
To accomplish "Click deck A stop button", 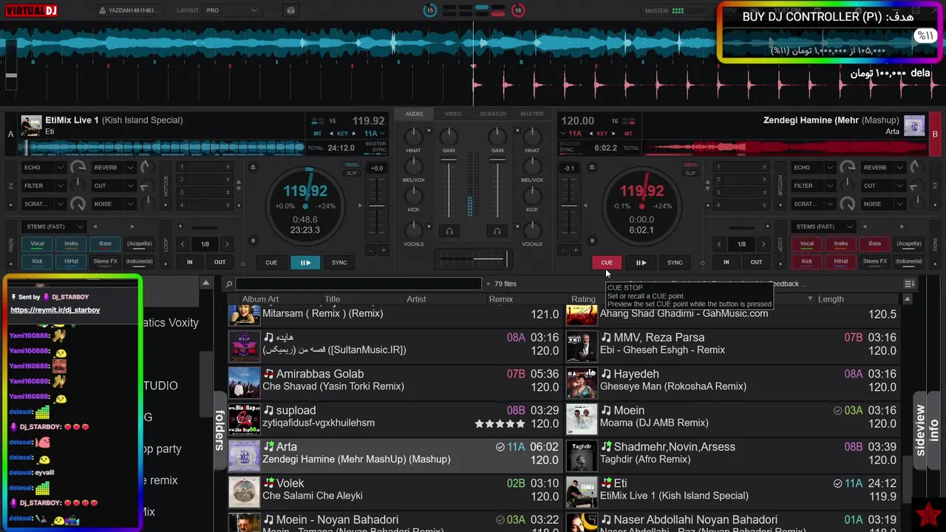I will click(253, 240).
